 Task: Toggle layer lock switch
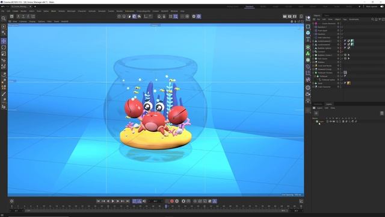[x=340, y=121]
